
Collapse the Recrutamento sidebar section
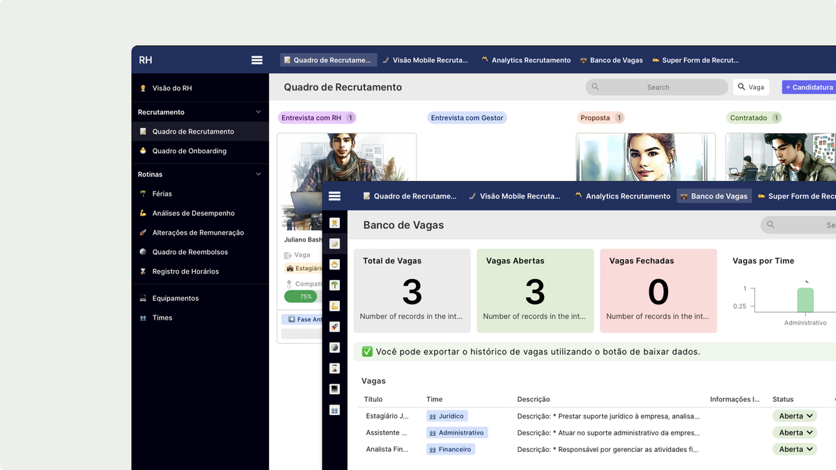click(x=258, y=111)
